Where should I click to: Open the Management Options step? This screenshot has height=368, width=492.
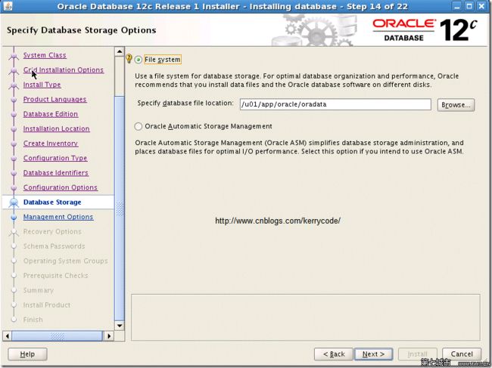click(58, 217)
